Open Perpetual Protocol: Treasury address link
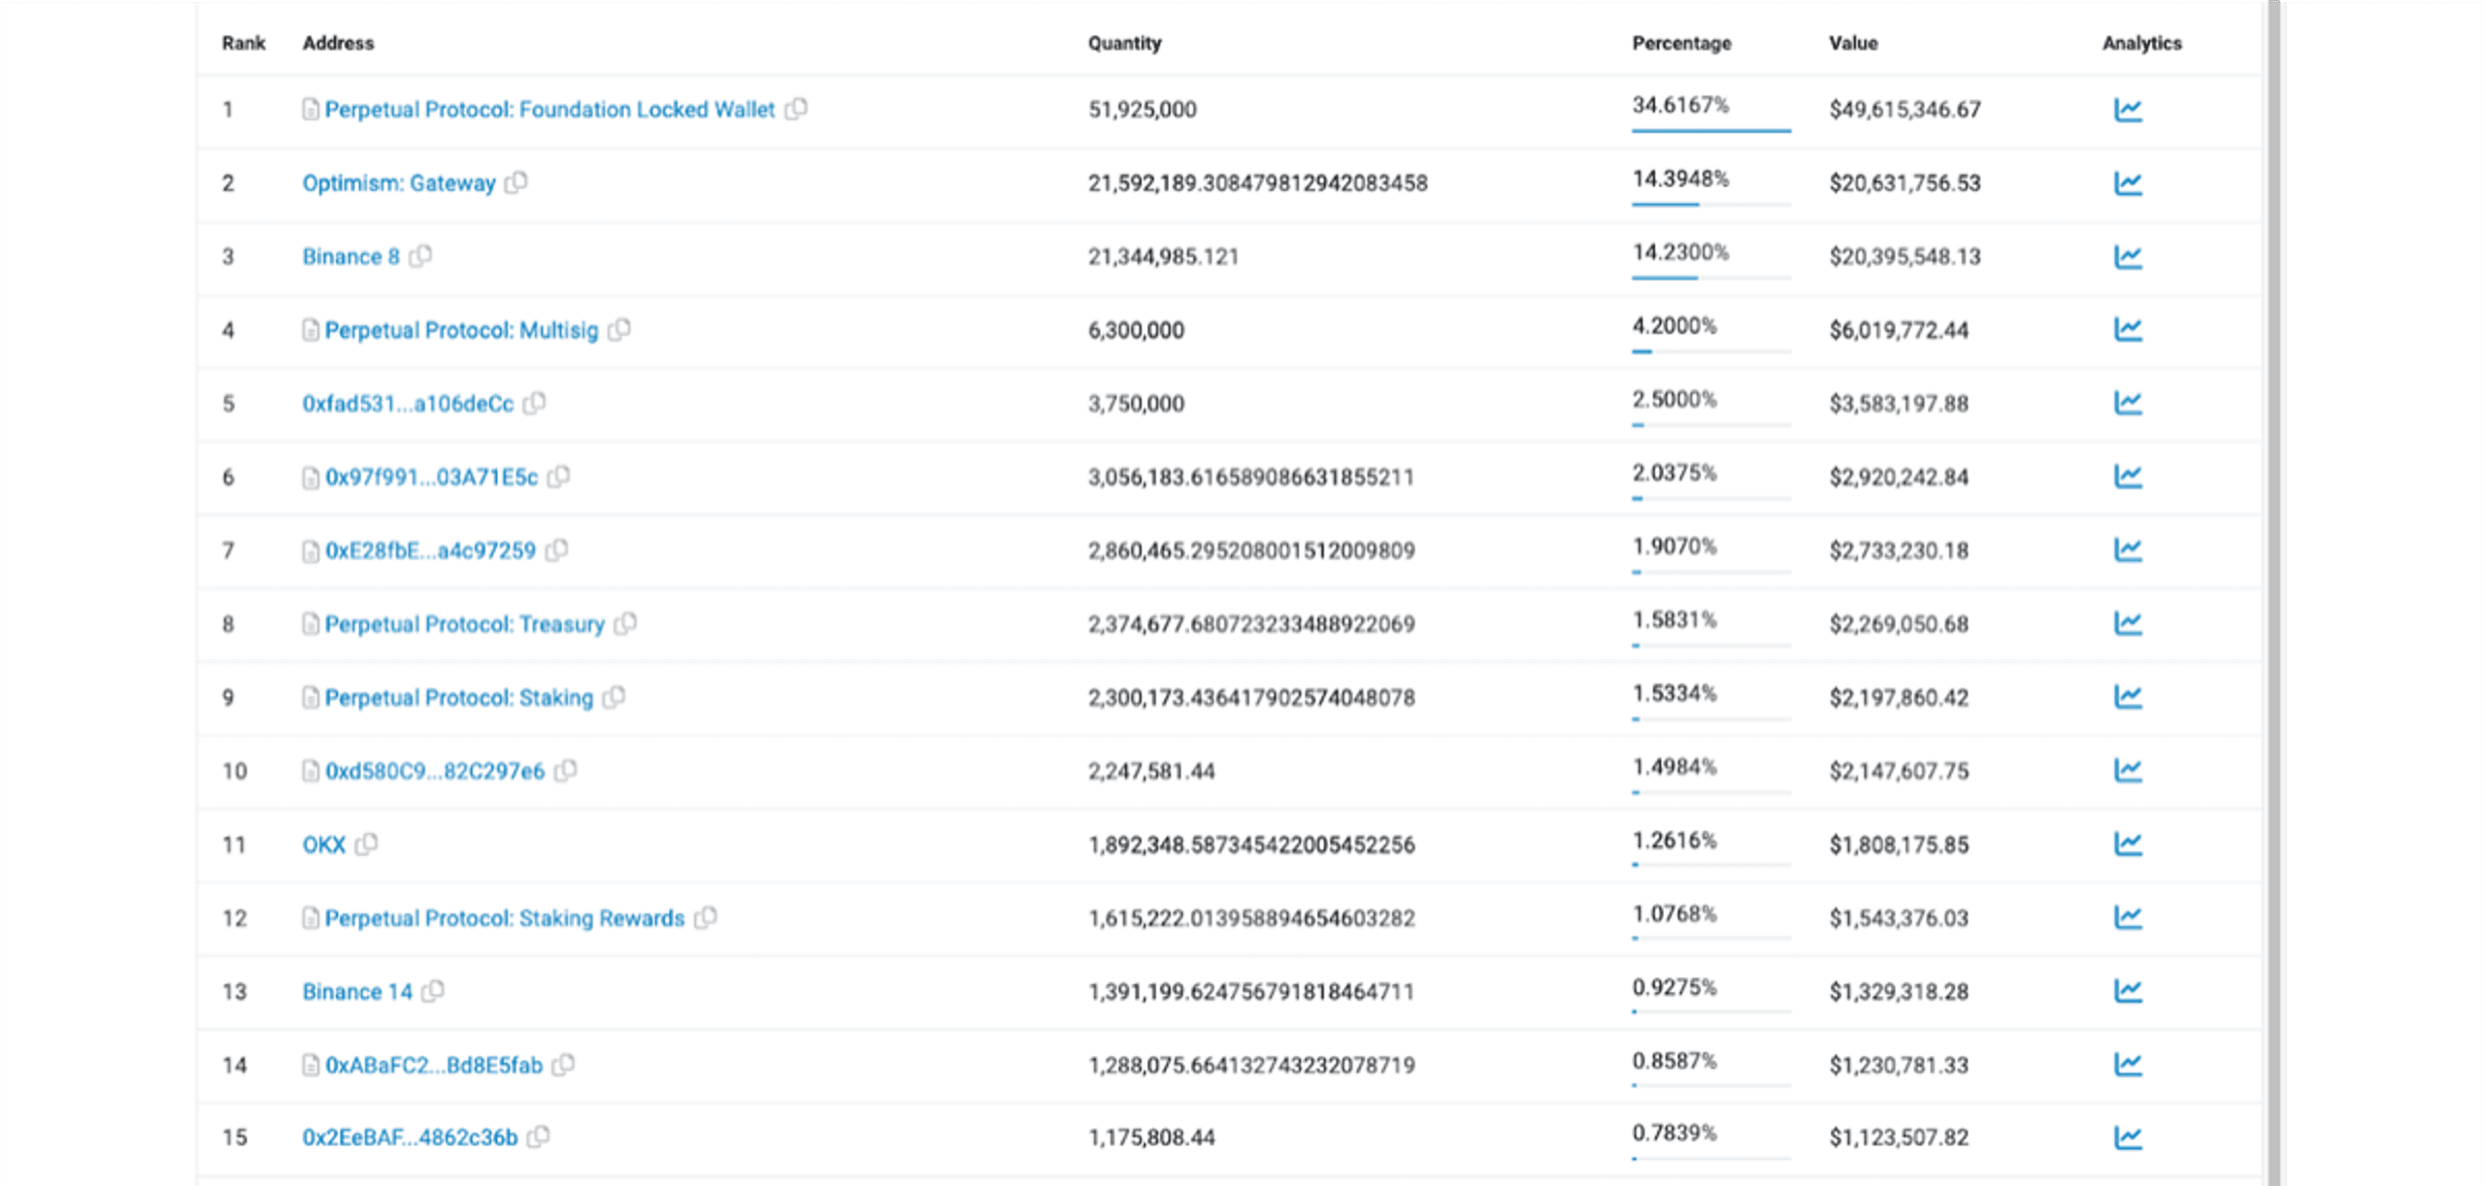The width and height of the screenshot is (2485, 1186). [464, 624]
